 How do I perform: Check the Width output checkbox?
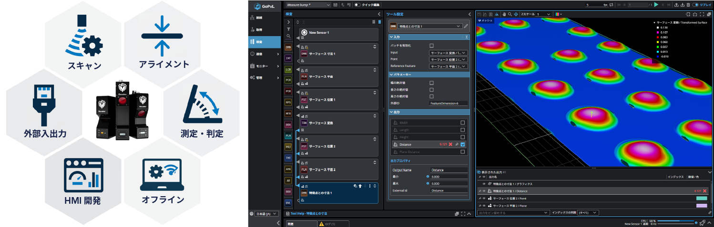[x=462, y=123]
